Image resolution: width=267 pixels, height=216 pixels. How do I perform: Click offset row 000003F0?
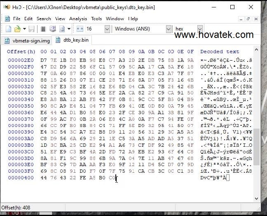pyautogui.click(x=21, y=171)
